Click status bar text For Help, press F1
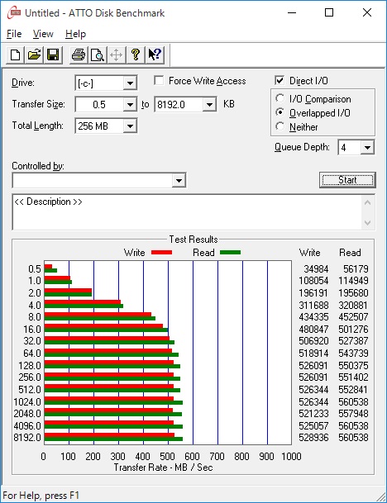 [x=41, y=496]
